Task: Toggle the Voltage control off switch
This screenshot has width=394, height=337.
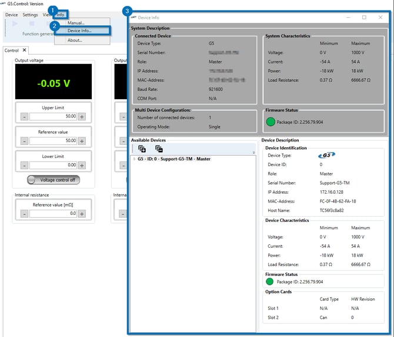Action: 54,180
